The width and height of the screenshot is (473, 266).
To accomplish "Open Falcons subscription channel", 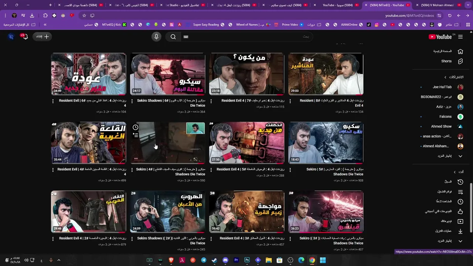I will (x=442, y=117).
